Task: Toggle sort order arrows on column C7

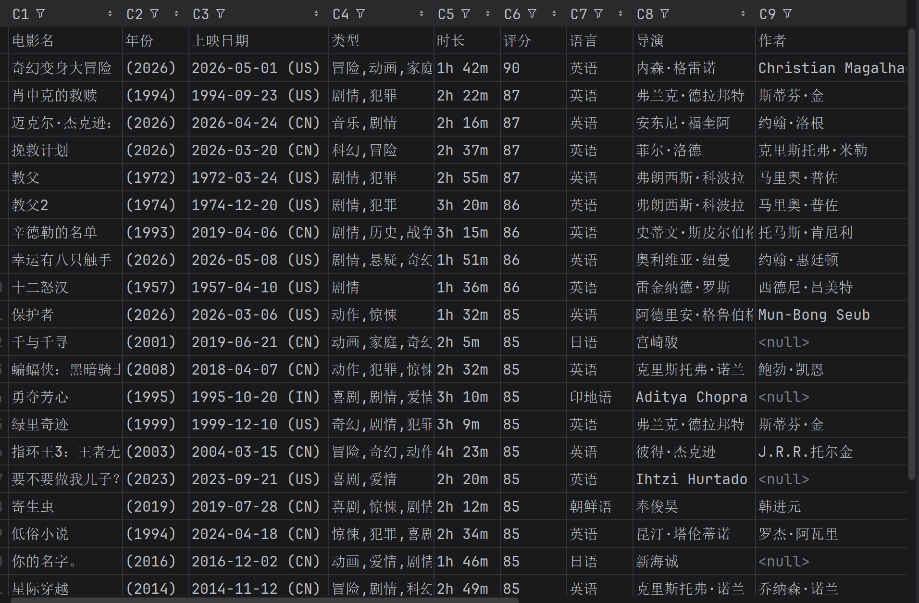Action: coord(621,14)
